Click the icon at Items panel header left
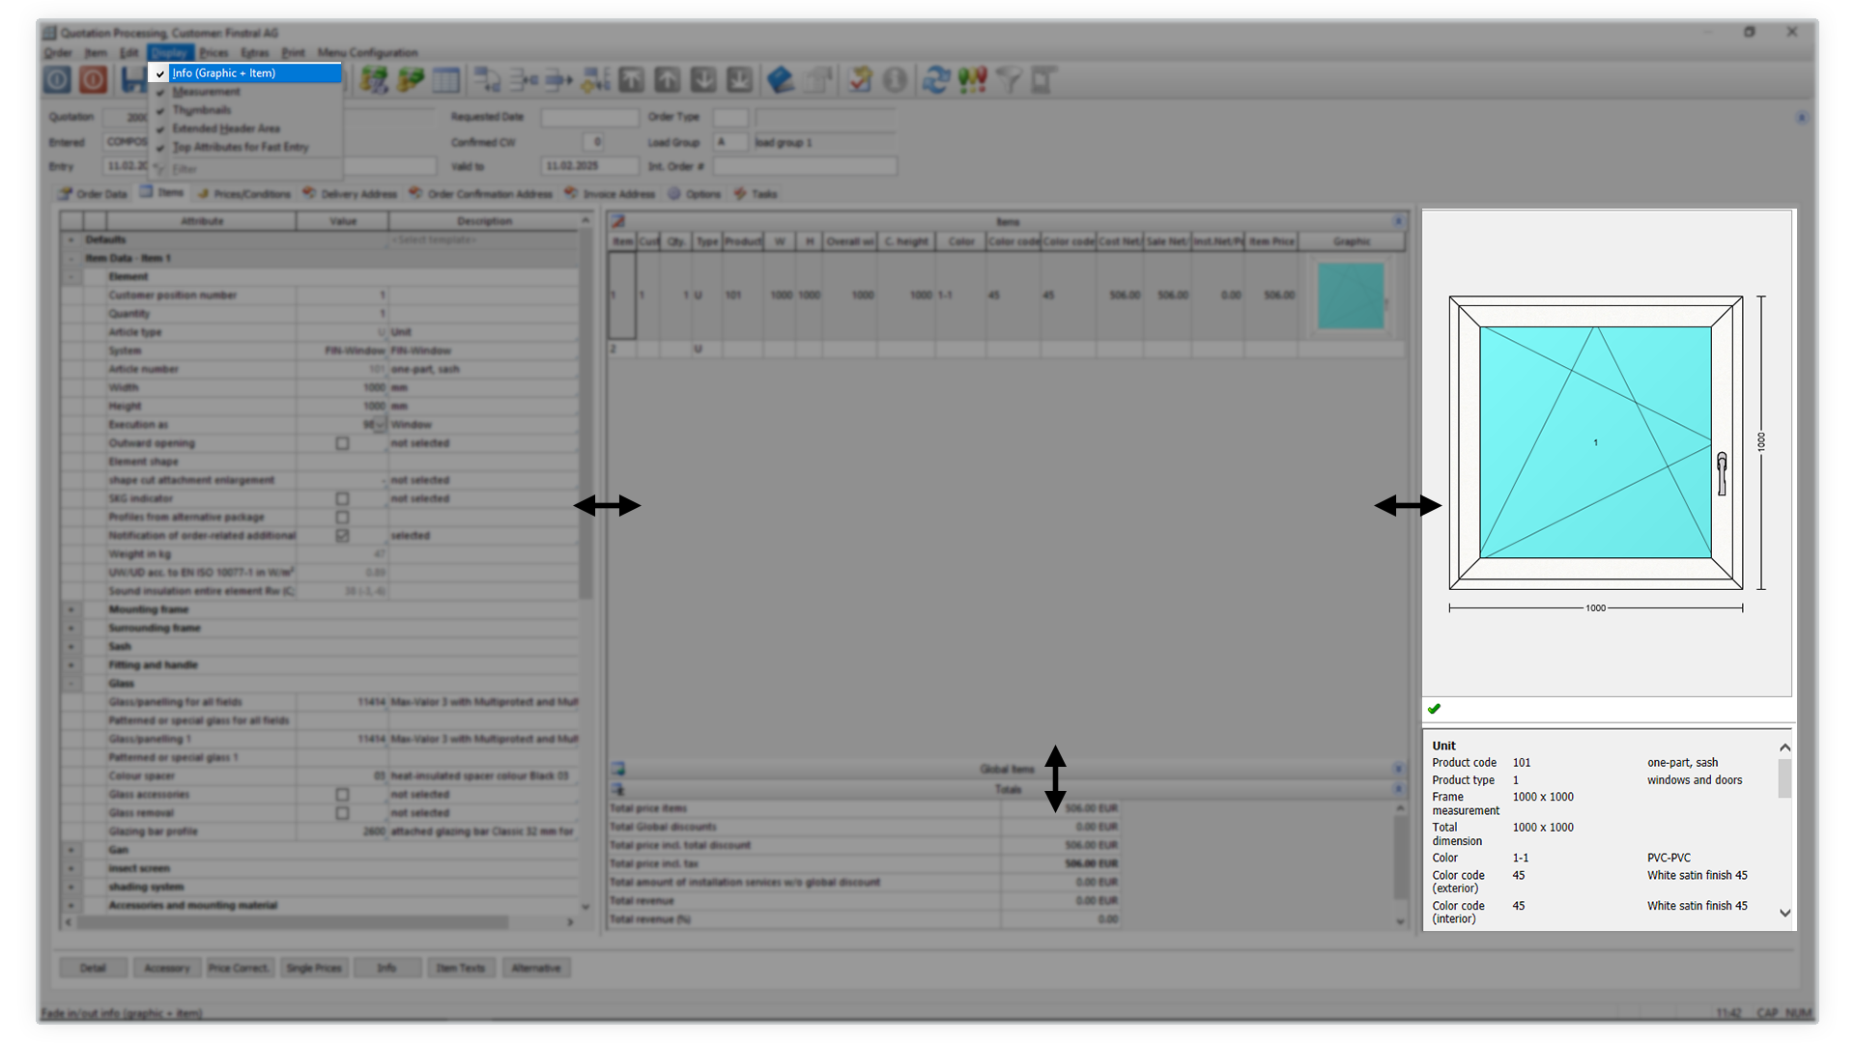Screen dimensions: 1855x1043 click(618, 221)
